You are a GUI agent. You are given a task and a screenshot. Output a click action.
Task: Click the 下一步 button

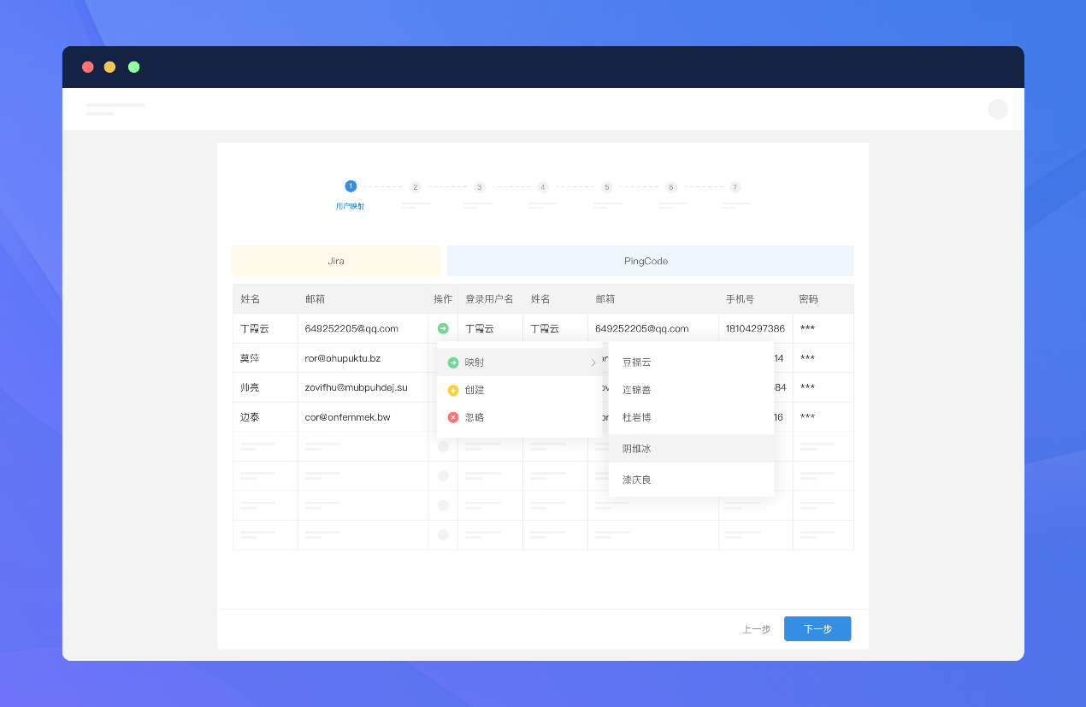tap(817, 628)
